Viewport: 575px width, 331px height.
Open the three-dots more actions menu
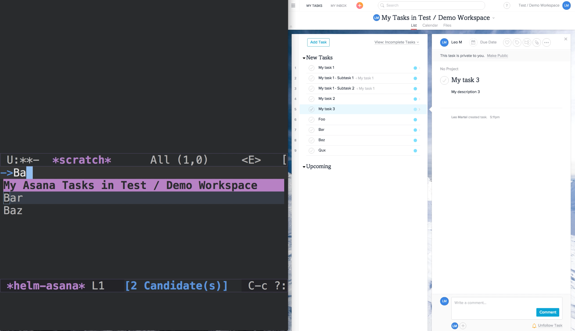(547, 43)
